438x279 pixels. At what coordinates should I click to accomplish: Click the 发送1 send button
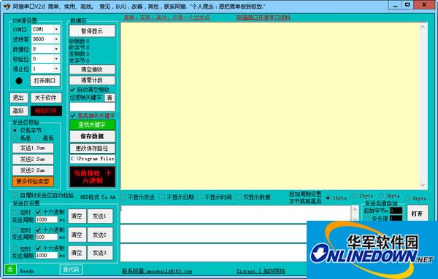pyautogui.click(x=100, y=216)
